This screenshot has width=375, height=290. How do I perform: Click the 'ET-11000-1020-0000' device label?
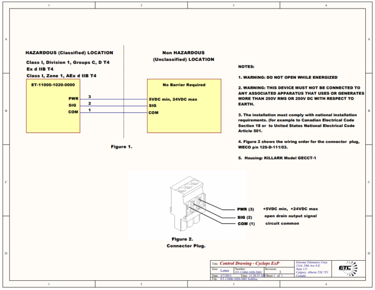53,85
